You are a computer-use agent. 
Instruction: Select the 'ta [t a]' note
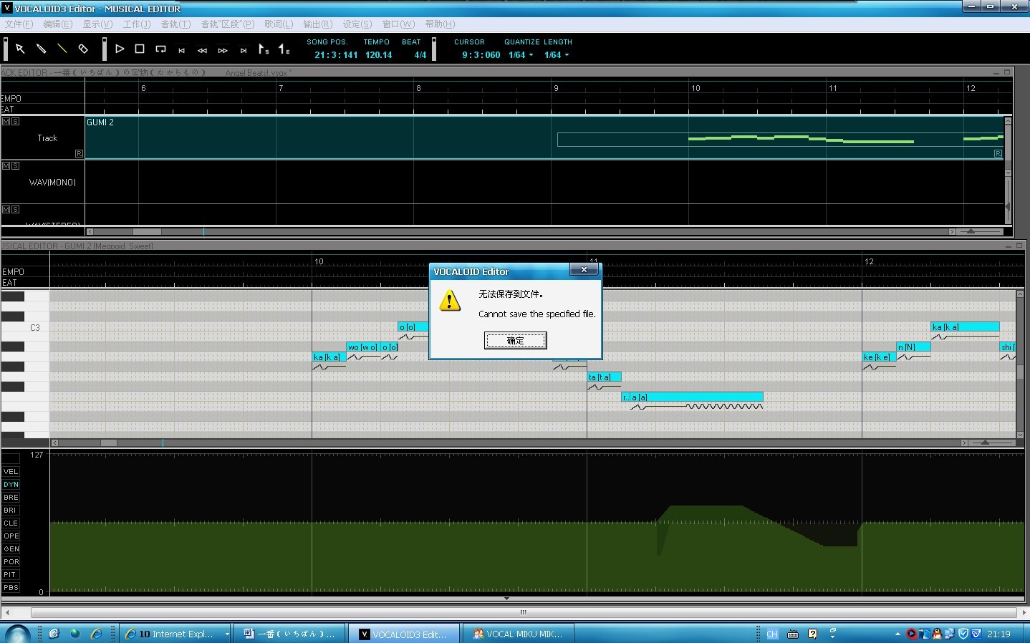tap(605, 377)
